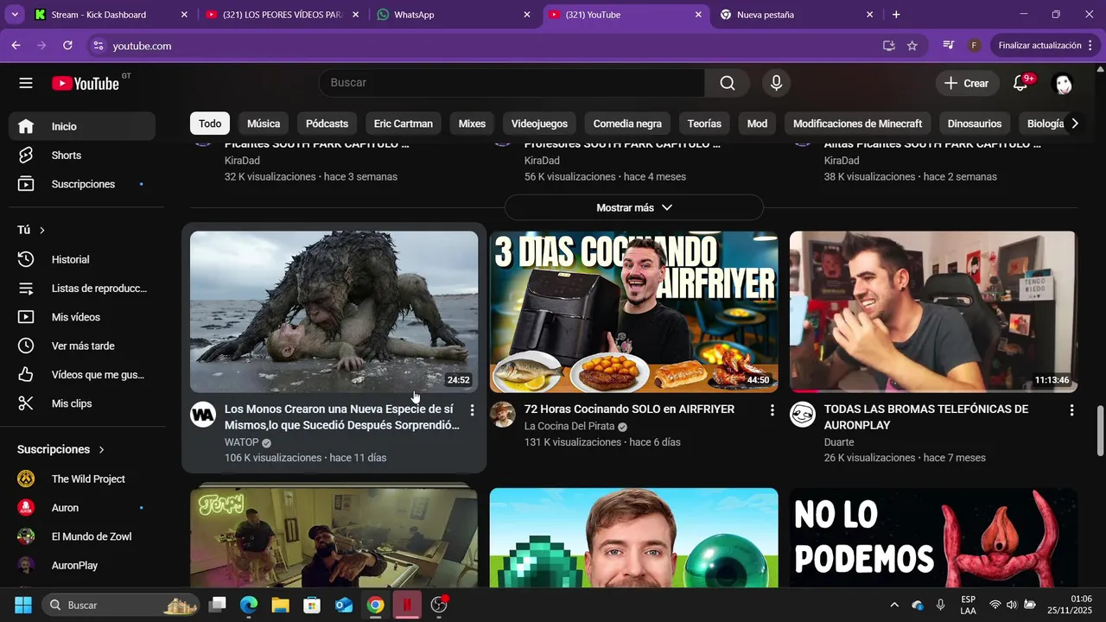Open the taskbar volume icon

[1012, 605]
